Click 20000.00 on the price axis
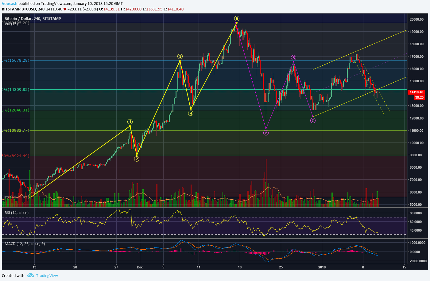 tap(416, 19)
